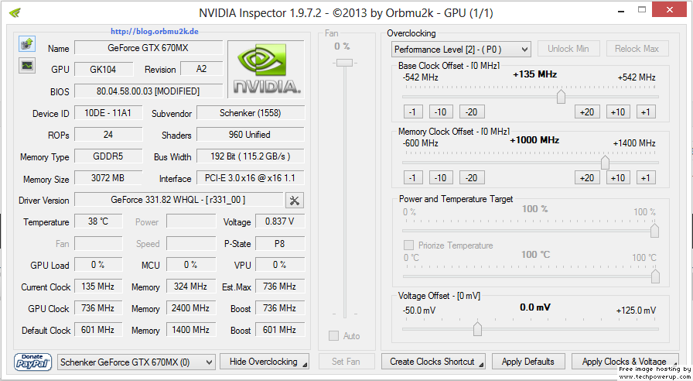This screenshot has width=693, height=381.
Task: Click -1 under Base Clock Offset
Action: pos(413,112)
